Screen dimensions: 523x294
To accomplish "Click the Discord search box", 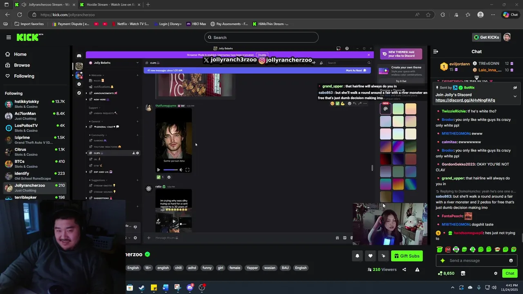I will pyautogui.click(x=349, y=63).
